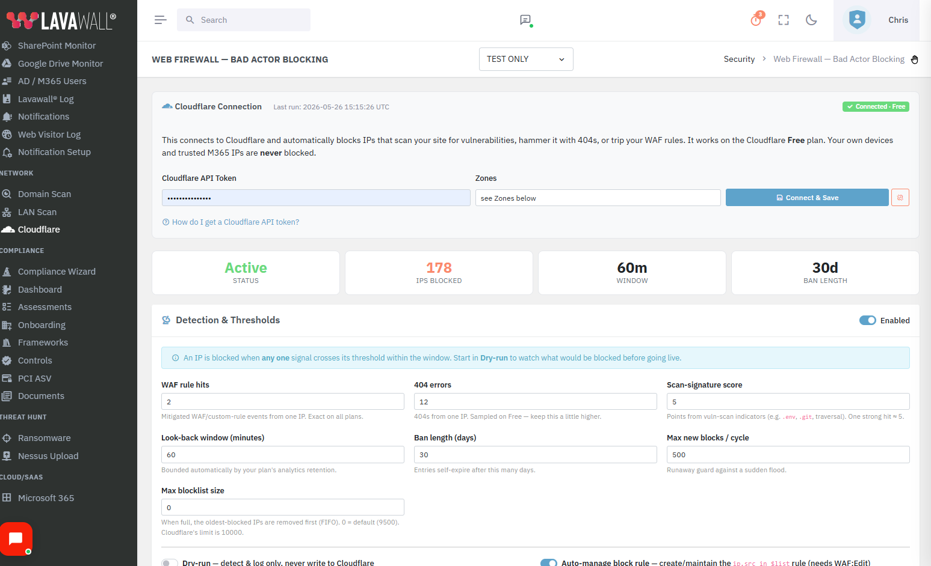Click the 404 errors field
Image resolution: width=931 pixels, height=566 pixels.
click(536, 401)
